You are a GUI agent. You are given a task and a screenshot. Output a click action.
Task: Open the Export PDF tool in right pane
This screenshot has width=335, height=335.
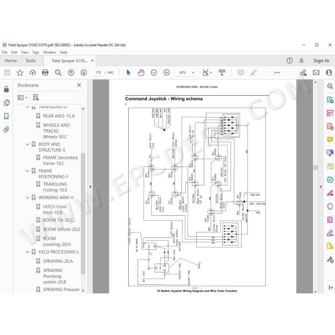click(x=330, y=100)
